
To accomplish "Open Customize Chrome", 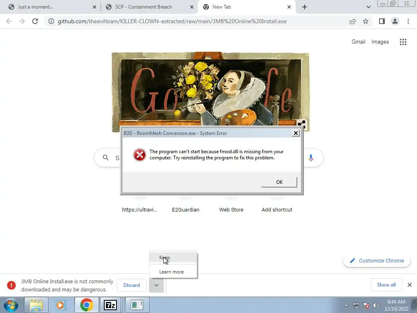I will [377, 260].
